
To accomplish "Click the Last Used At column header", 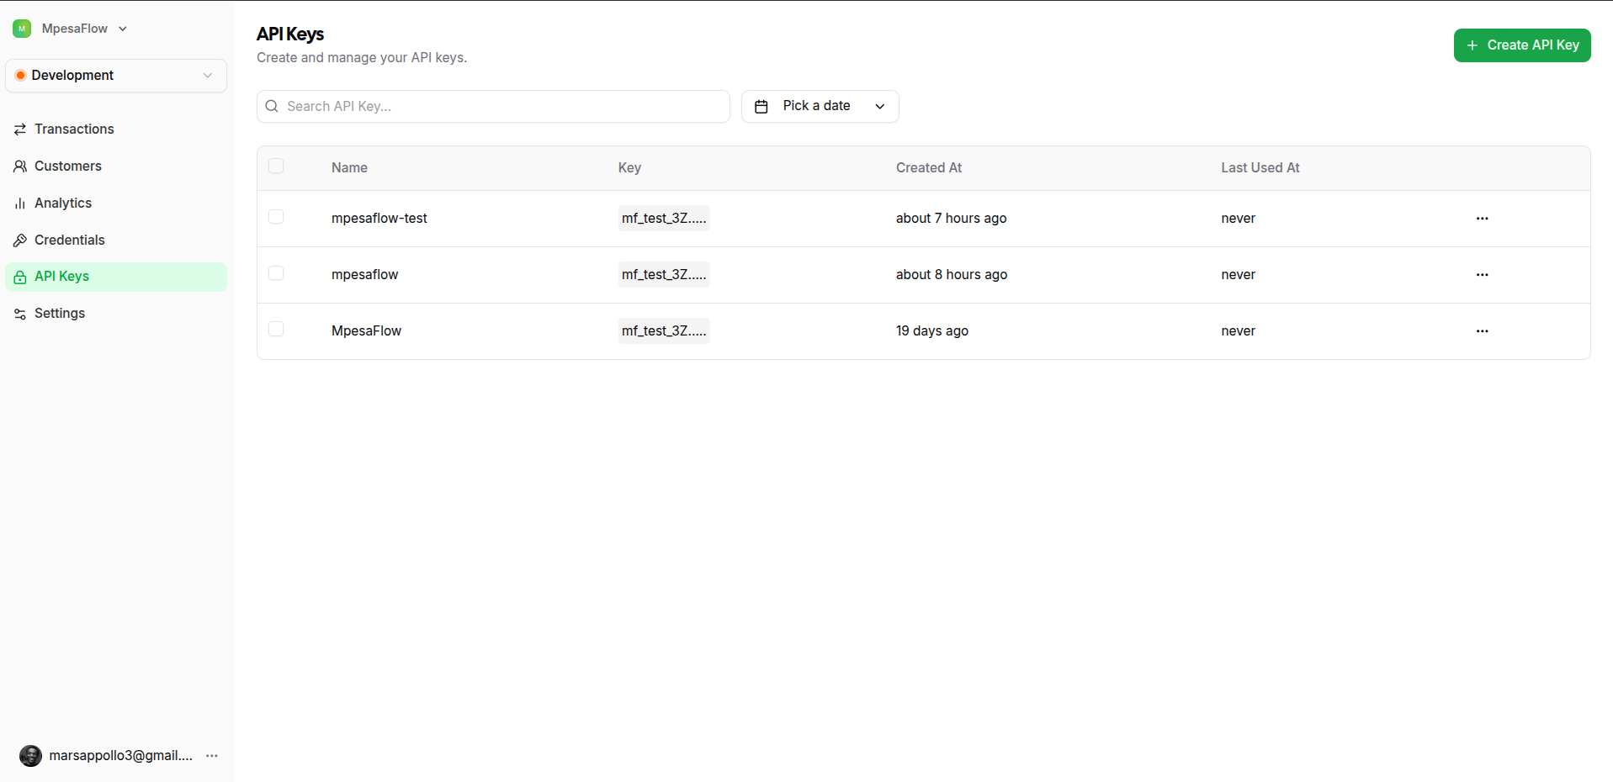I will [x=1260, y=168].
